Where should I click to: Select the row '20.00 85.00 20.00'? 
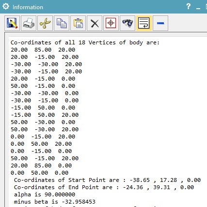(43, 50)
